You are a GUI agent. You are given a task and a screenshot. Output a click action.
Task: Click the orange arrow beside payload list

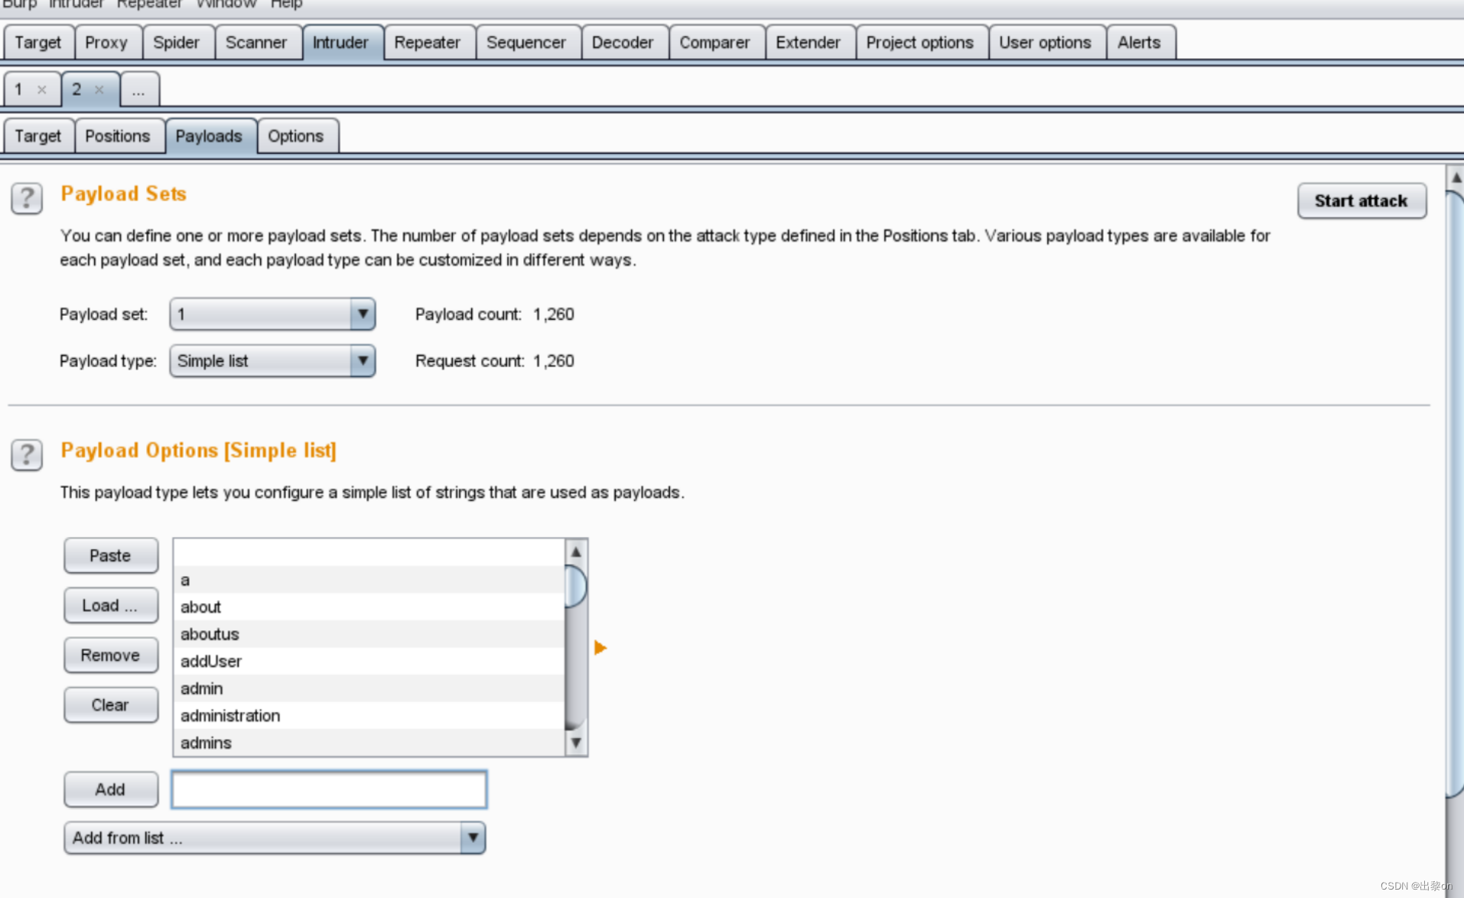point(600,648)
